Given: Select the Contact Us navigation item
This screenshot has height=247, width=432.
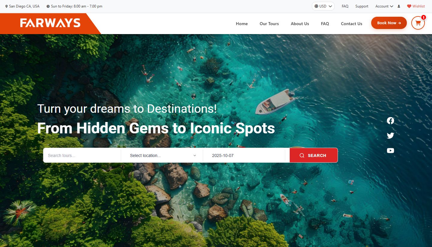Looking at the screenshot, I should (351, 24).
